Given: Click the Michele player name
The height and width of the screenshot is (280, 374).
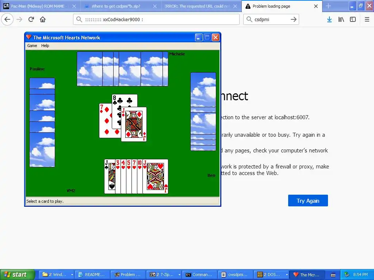Looking at the screenshot, I should 177,54.
